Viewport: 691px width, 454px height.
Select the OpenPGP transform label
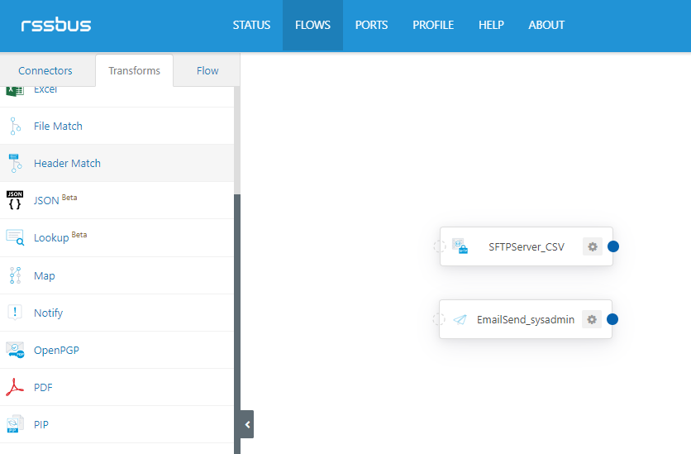coord(56,351)
